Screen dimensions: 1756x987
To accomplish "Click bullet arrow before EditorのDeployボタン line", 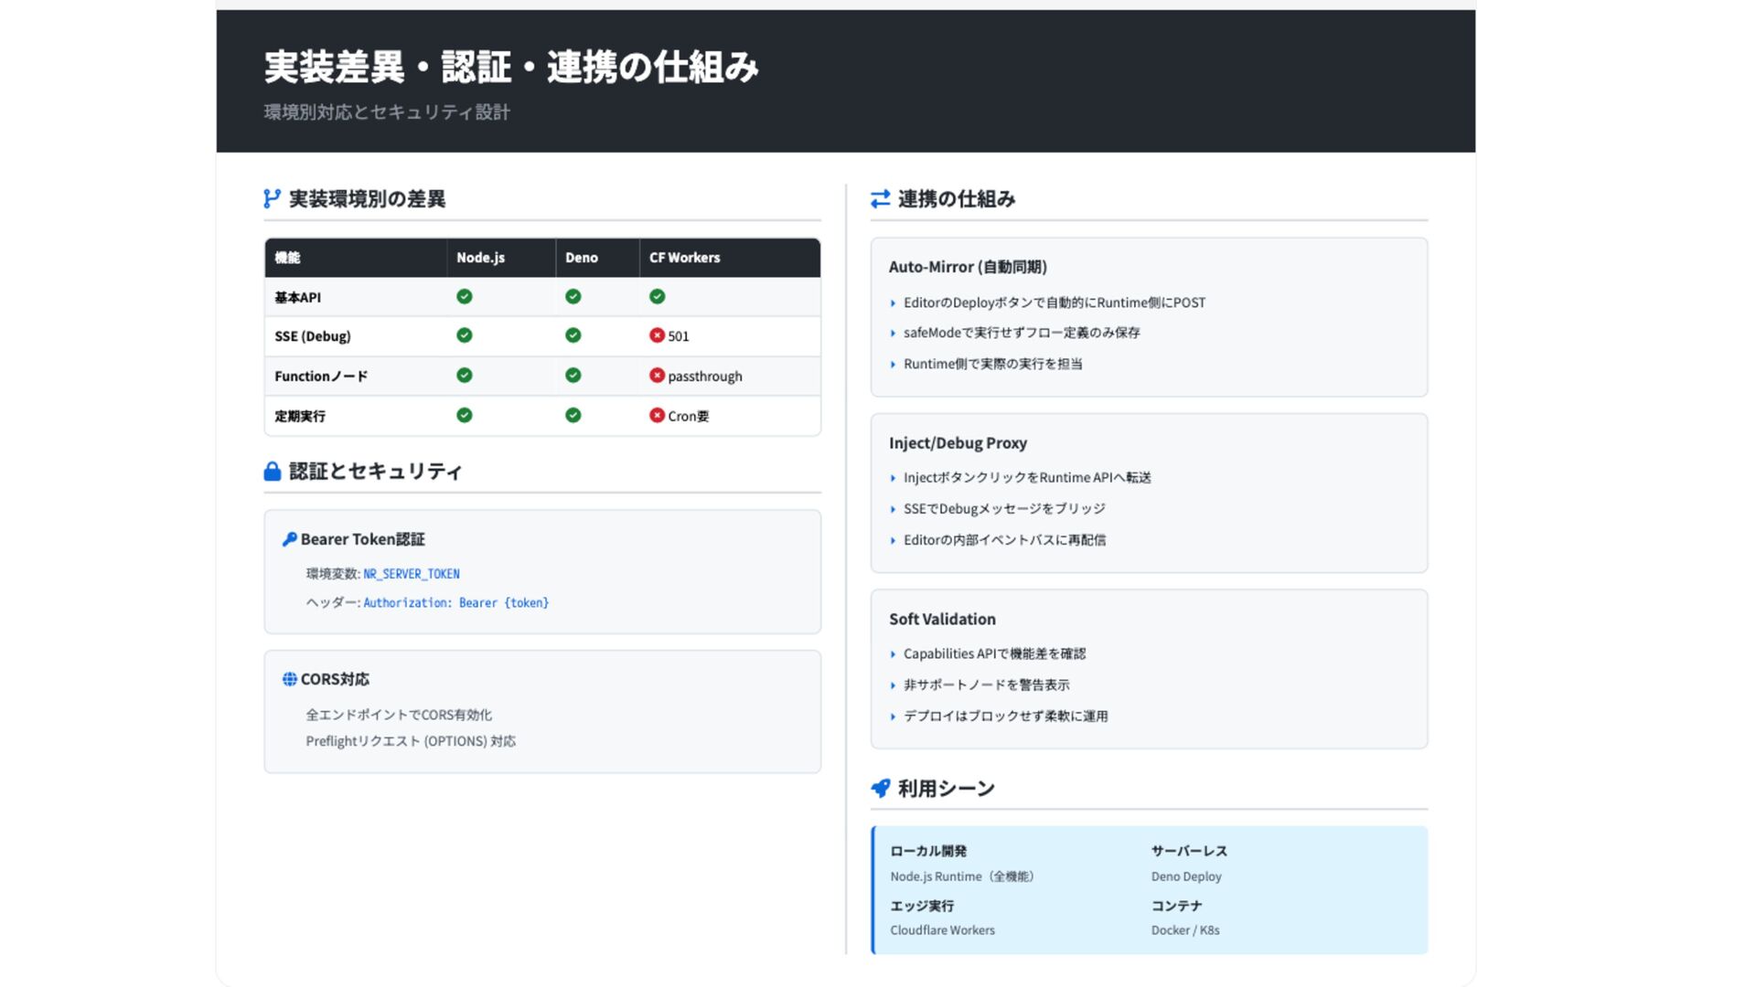I will coord(893,303).
